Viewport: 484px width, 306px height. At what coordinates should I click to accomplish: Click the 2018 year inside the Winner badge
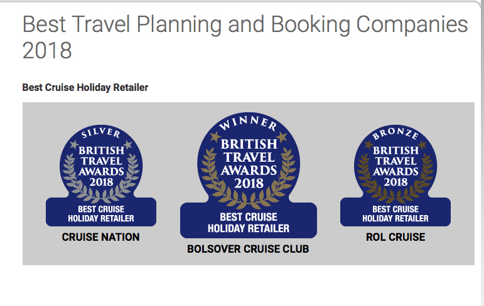(x=249, y=183)
